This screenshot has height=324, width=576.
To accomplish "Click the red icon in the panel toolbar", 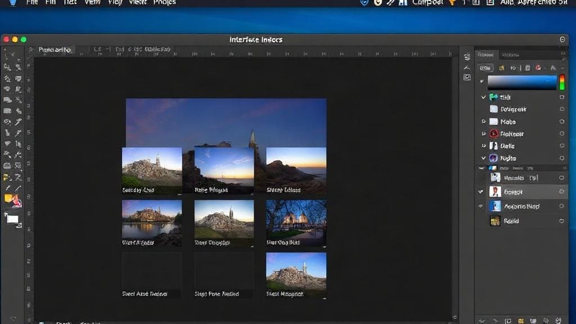I will point(538,68).
